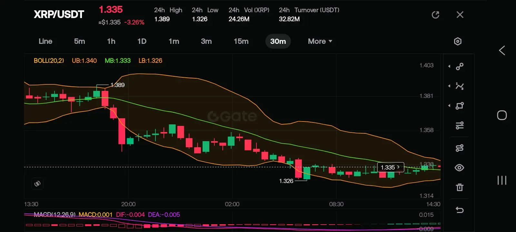Select the trend line drawing tool
The image size is (516, 232).
460,66
